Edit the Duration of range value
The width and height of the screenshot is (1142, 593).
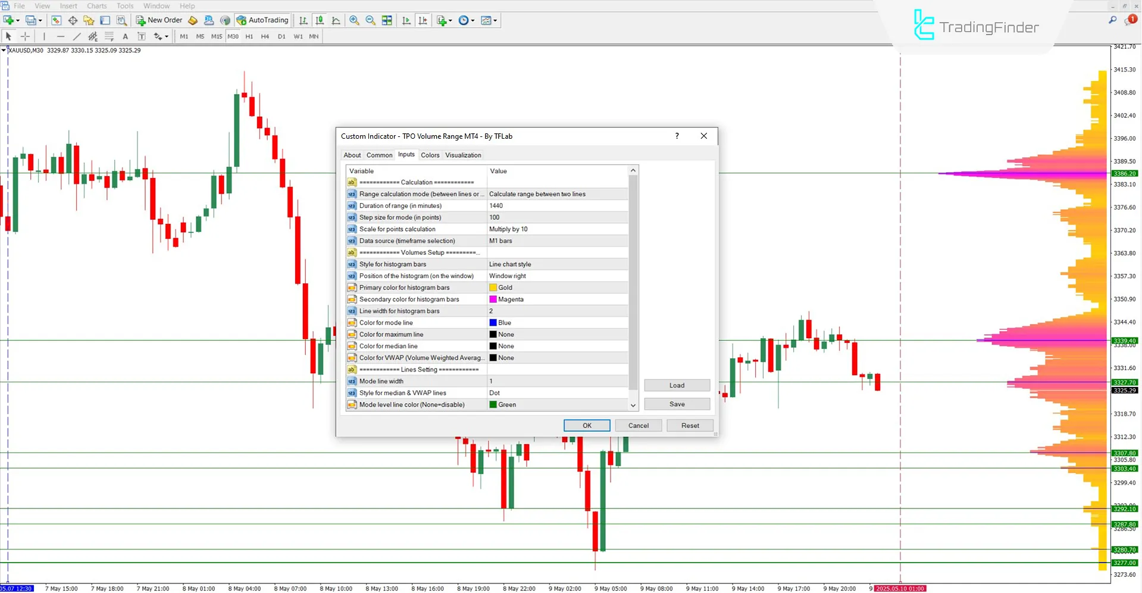556,205
